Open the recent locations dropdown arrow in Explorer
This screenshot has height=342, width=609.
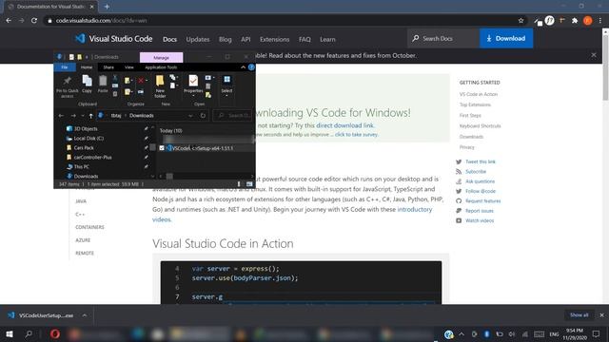pos(83,116)
